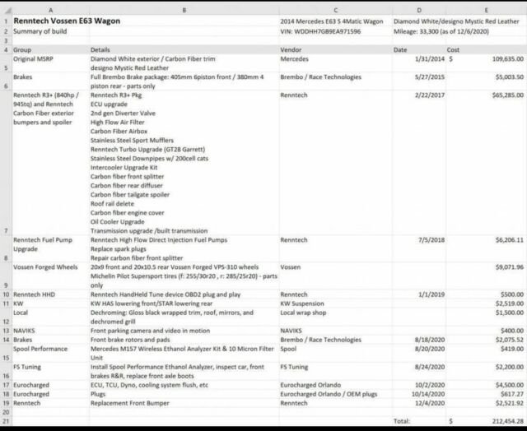Click date cell 5/27/2015
The height and width of the screenshot is (431, 527).
pyautogui.click(x=419, y=81)
